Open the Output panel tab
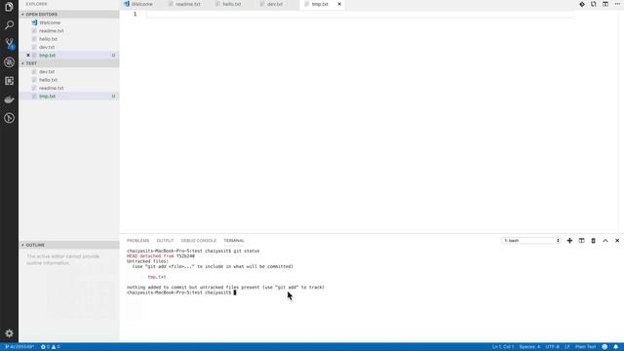 click(x=165, y=241)
